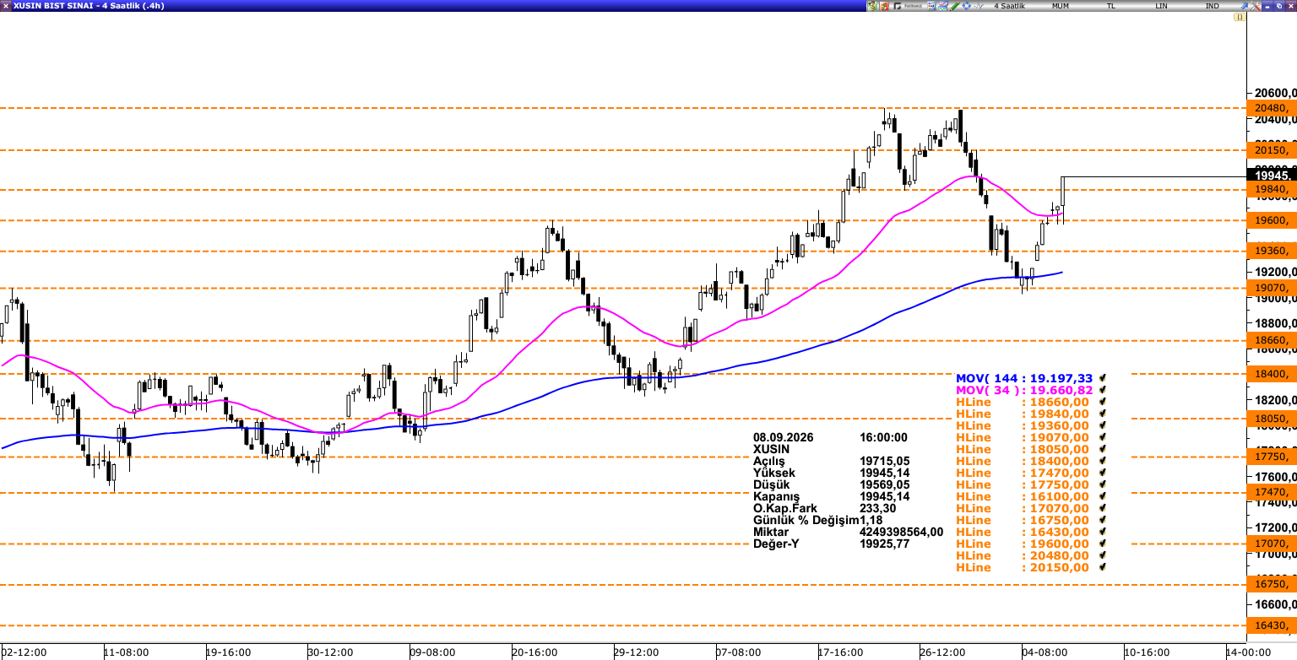The width and height of the screenshot is (1297, 660).
Task: Click the blue diagonal arrow icon
Action: click(x=1244, y=6)
